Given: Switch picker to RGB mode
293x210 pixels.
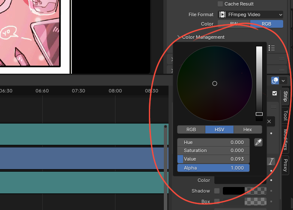Looking at the screenshot, I should [191, 129].
